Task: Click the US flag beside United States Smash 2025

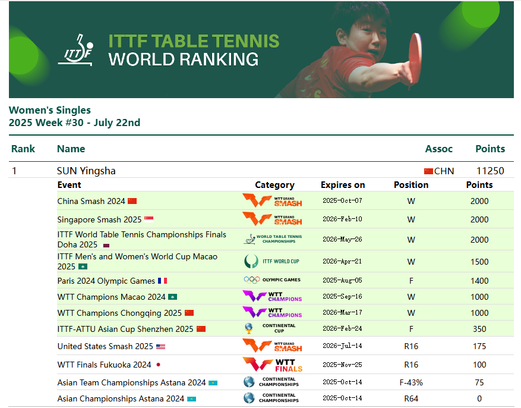Action: click(160, 347)
